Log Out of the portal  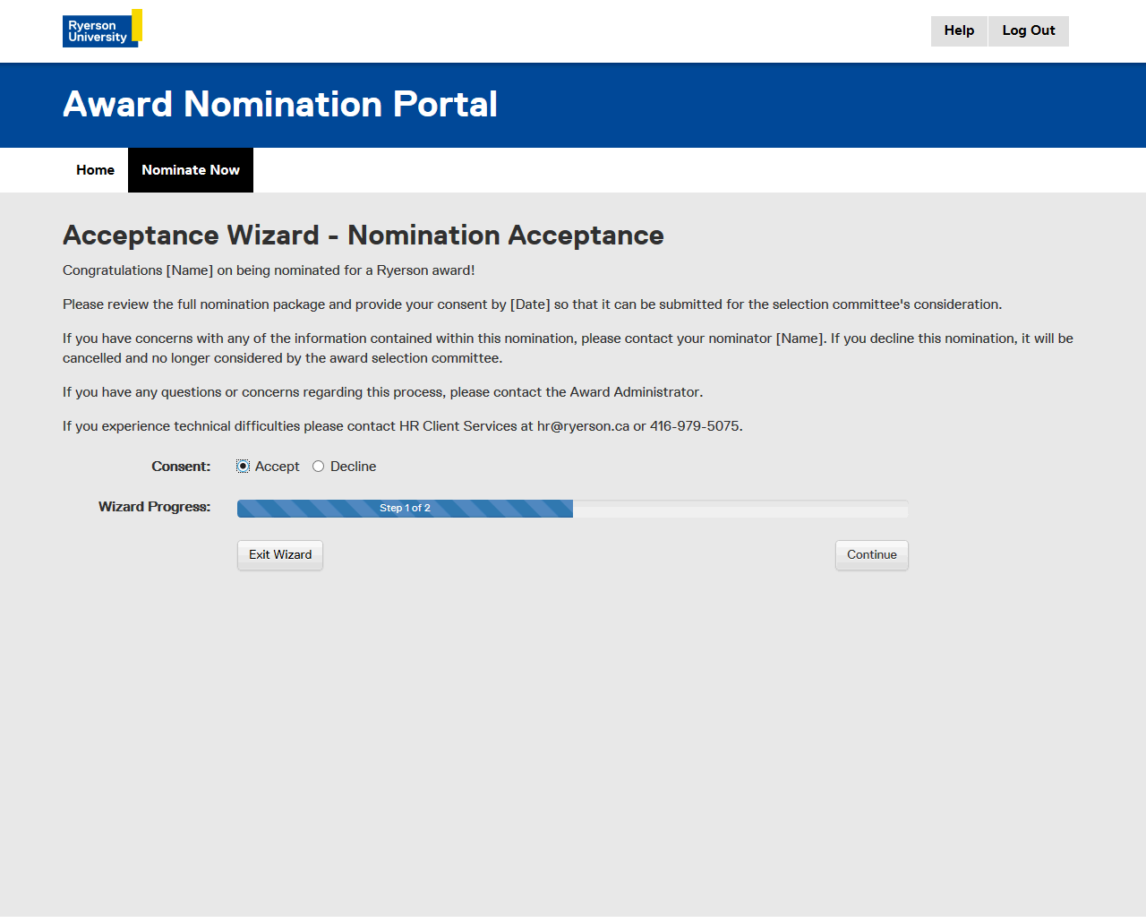point(1028,30)
